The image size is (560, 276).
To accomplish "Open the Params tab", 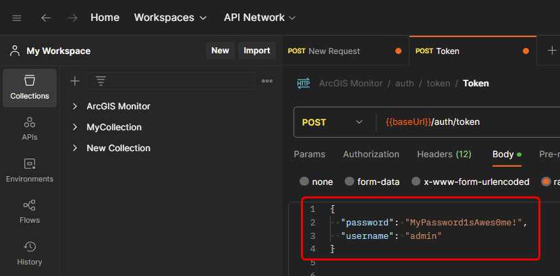I will point(309,155).
